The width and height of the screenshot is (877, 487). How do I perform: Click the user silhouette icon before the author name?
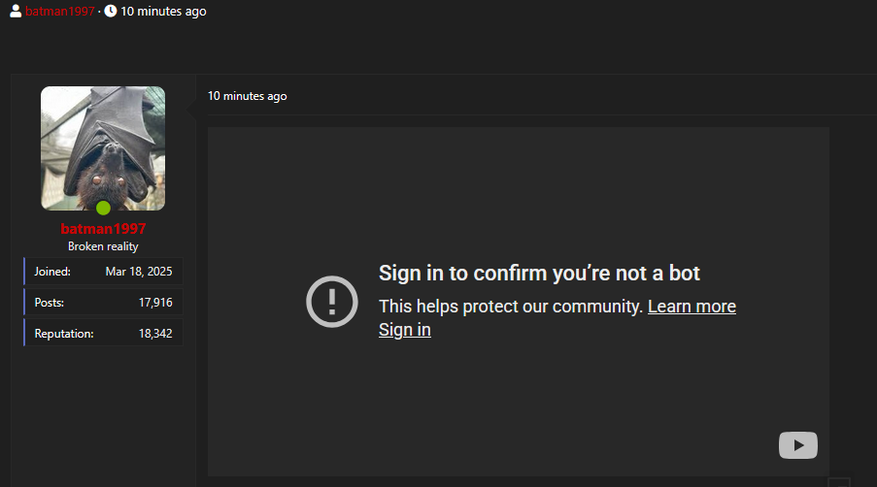16,12
